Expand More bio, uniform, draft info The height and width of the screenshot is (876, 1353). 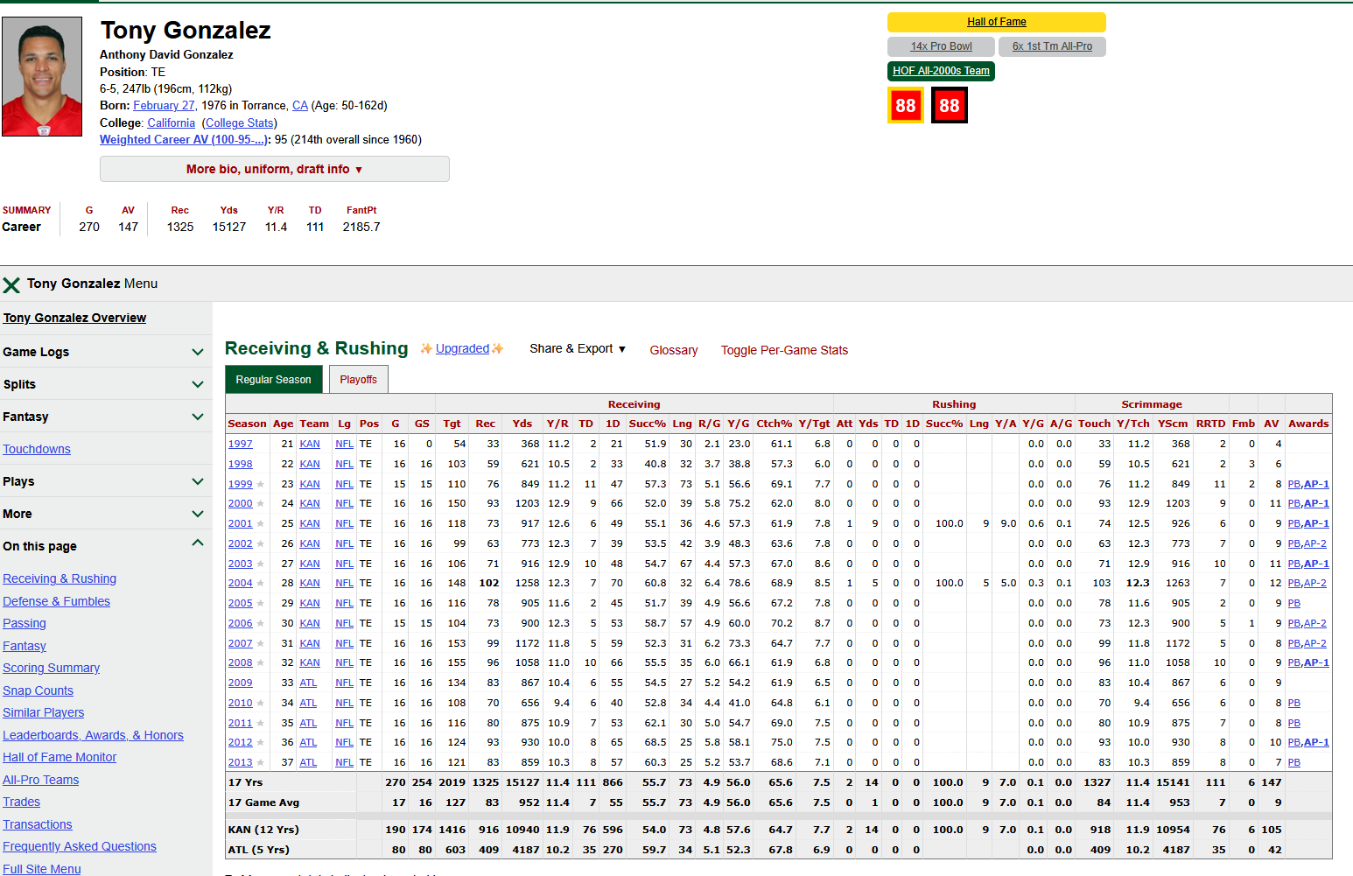pyautogui.click(x=275, y=169)
